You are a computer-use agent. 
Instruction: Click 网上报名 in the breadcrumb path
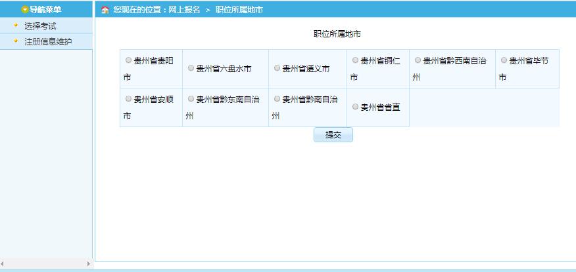pos(184,10)
